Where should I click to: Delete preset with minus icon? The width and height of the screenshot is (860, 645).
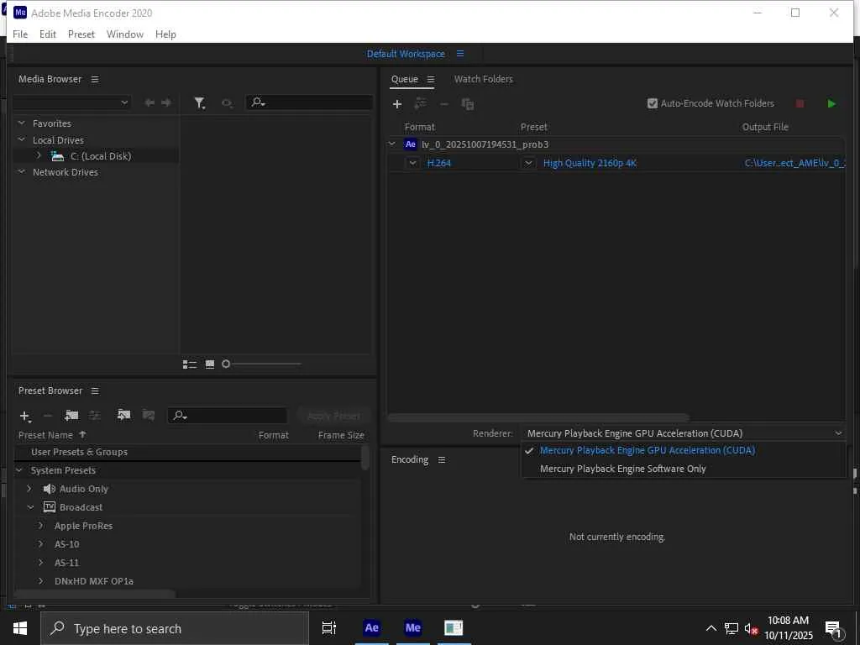(x=47, y=416)
